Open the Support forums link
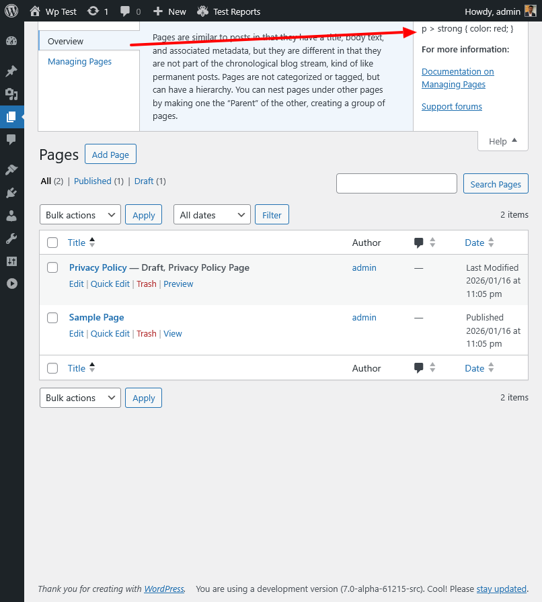542x602 pixels. click(451, 107)
